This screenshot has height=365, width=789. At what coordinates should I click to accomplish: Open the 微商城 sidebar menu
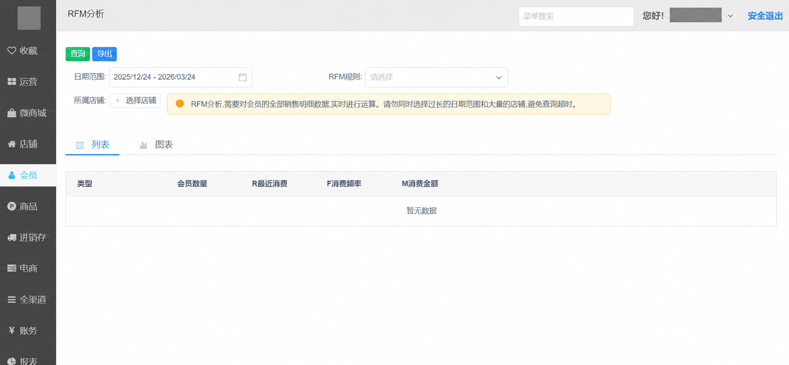pos(28,113)
